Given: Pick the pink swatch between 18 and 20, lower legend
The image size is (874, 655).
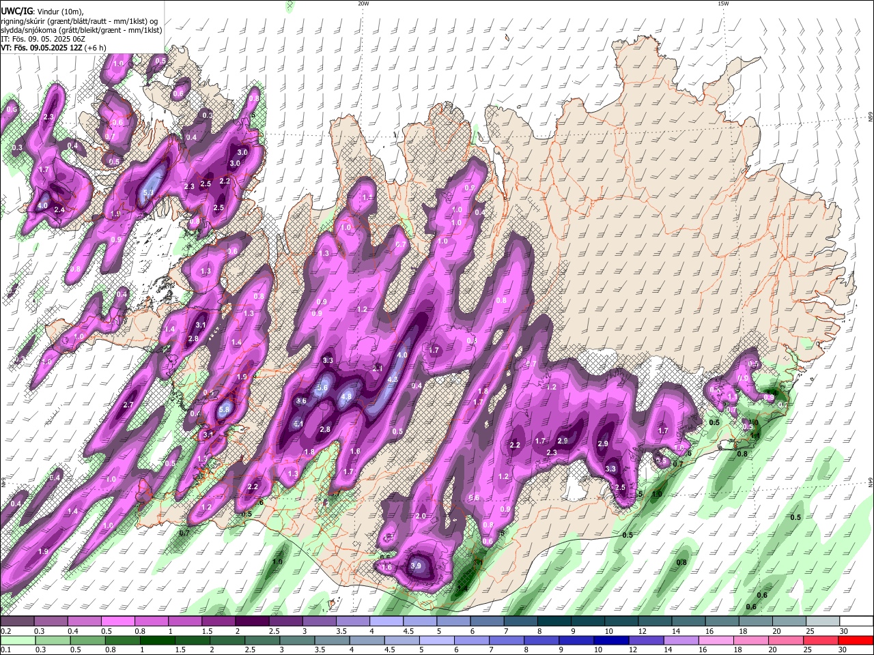Looking at the screenshot, I should [752, 640].
